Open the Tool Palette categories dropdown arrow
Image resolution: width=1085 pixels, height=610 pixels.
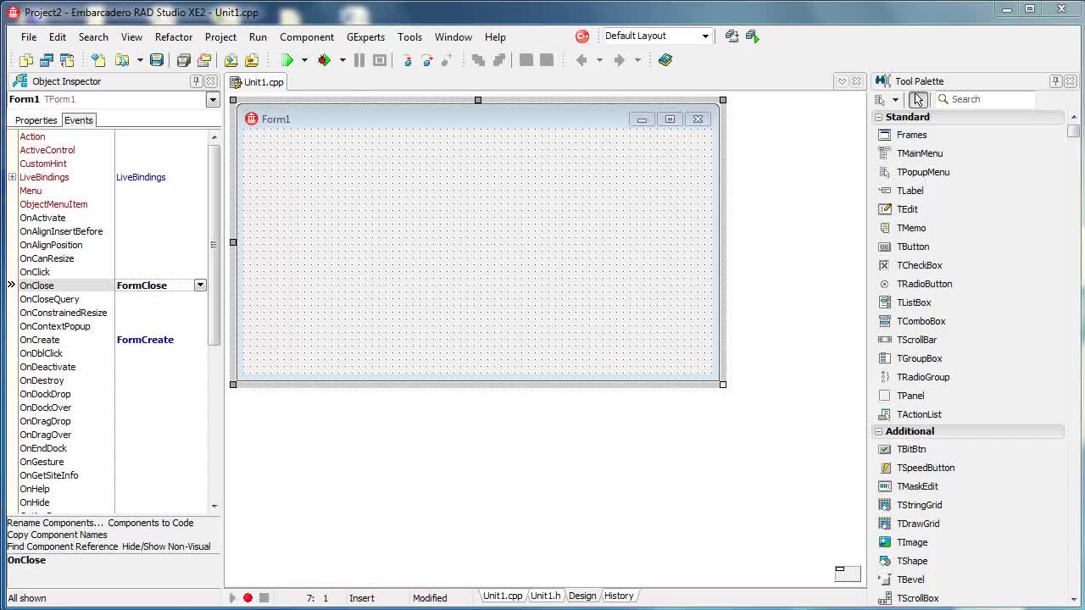(895, 100)
